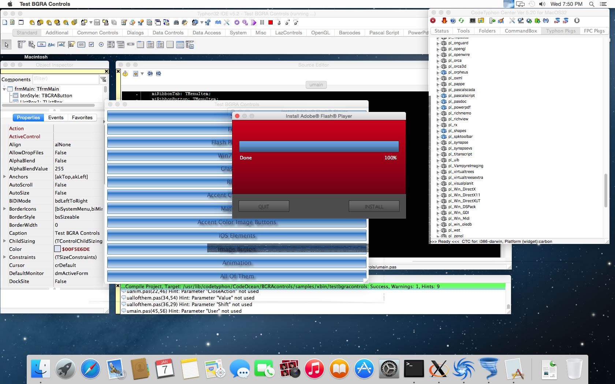615x384 pixels.
Task: Expand the ChildSizing property row
Action: (4, 241)
